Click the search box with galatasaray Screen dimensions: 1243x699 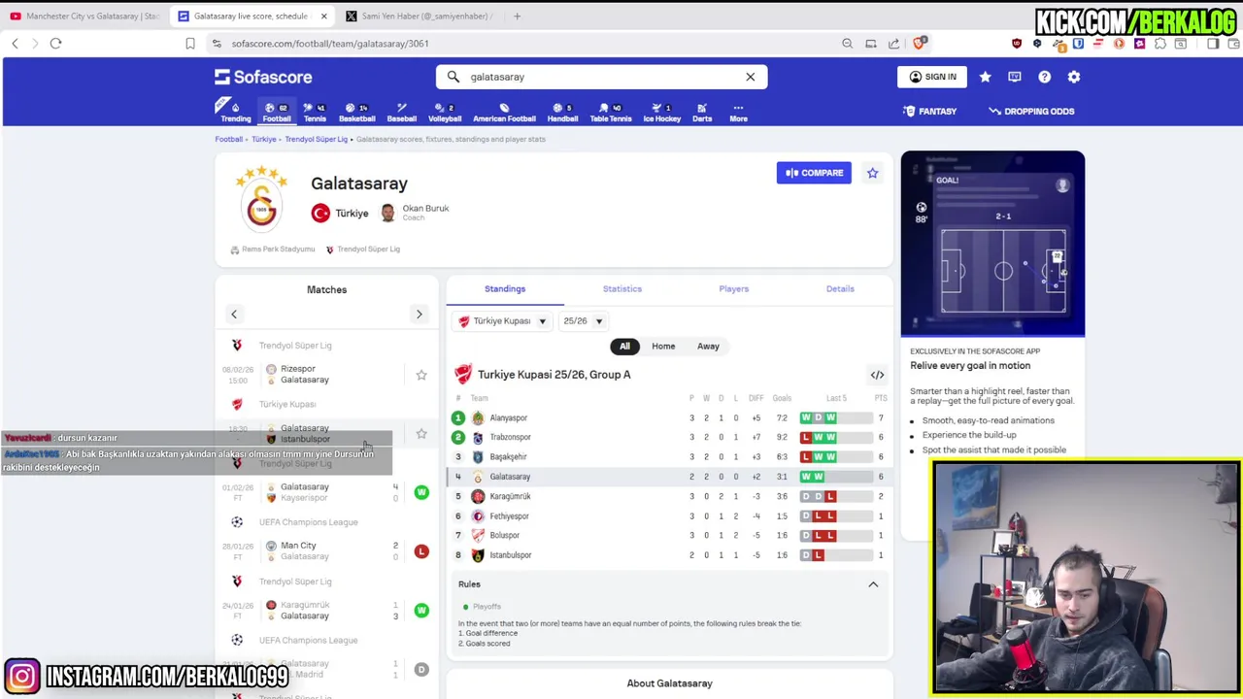click(x=601, y=77)
